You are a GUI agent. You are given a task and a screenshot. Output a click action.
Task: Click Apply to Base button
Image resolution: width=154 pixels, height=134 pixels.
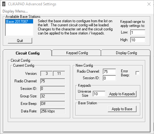tap(122, 109)
